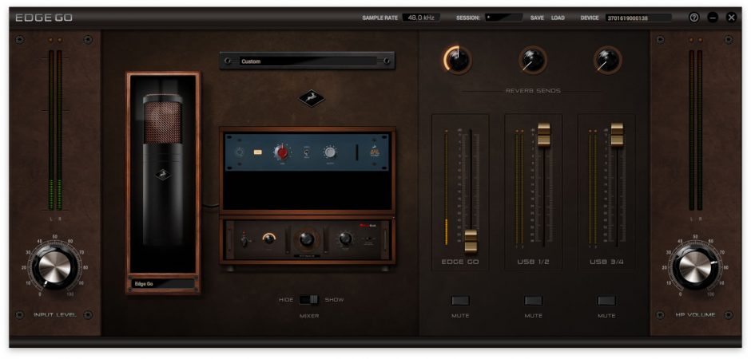This screenshot has width=751, height=359.
Task: Click the red gain knob on blue preamp
Action: click(x=282, y=152)
